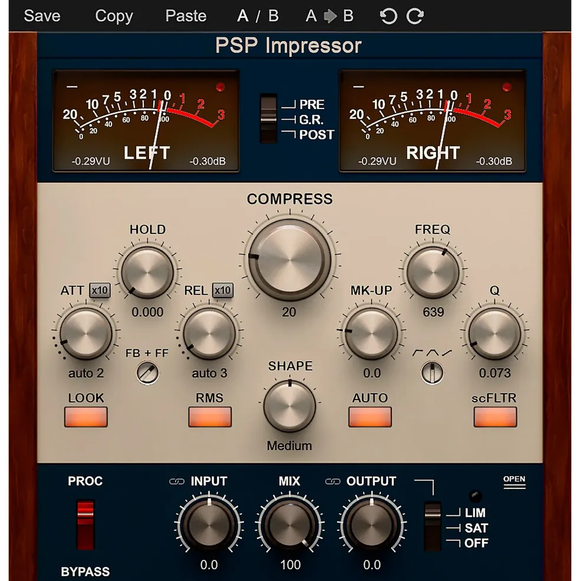Click the OUTPUT level knob
This screenshot has width=580, height=581.
click(371, 524)
